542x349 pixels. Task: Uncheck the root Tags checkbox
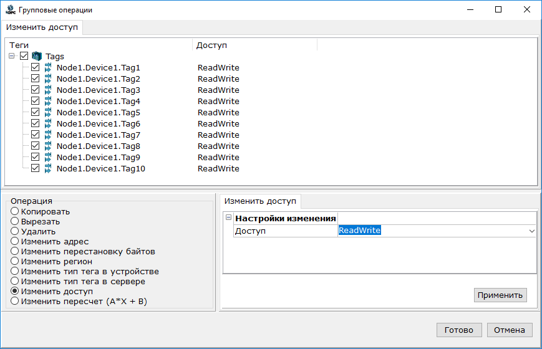tap(24, 56)
